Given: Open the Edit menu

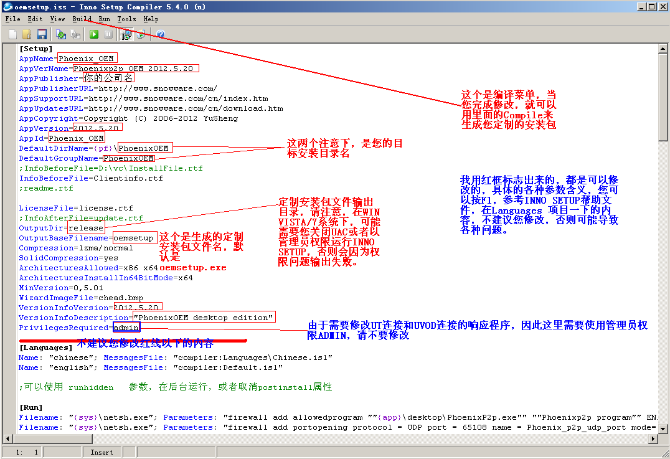Looking at the screenshot, I should pos(35,19).
